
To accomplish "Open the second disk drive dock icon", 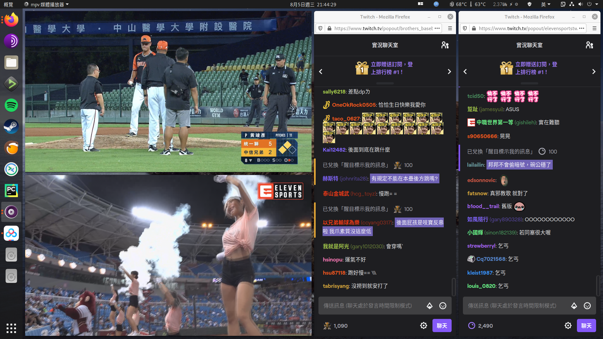I will (11, 276).
